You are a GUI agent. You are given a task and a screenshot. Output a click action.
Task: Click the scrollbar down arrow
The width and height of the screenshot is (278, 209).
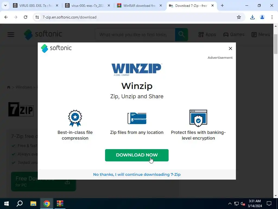276,196
